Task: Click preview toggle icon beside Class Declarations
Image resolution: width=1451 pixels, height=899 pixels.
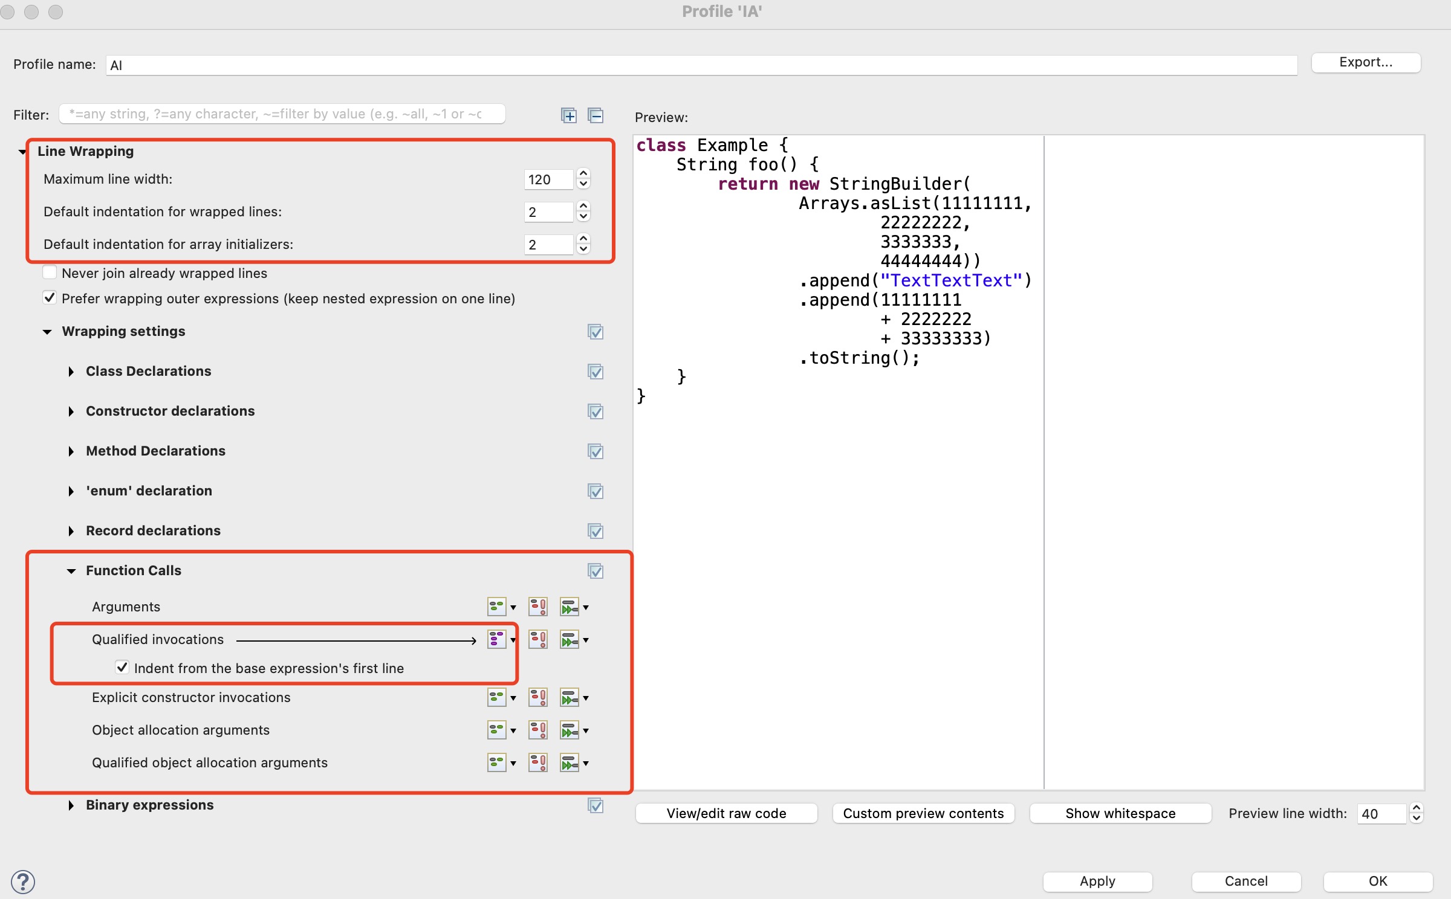Action: tap(596, 372)
